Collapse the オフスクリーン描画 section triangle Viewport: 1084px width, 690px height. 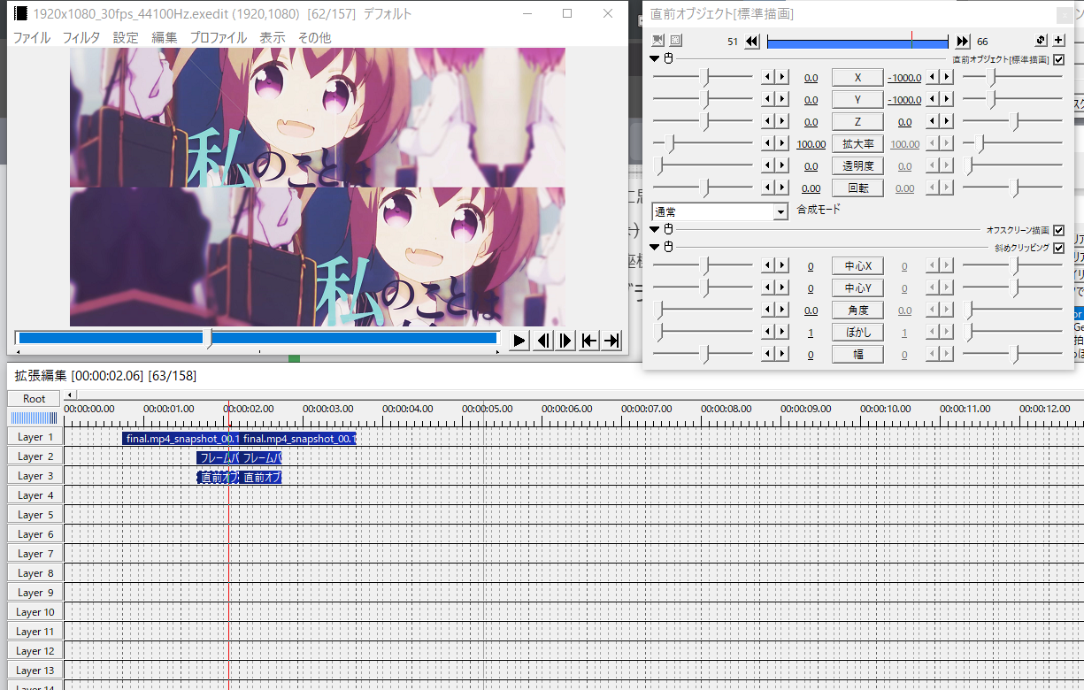655,229
